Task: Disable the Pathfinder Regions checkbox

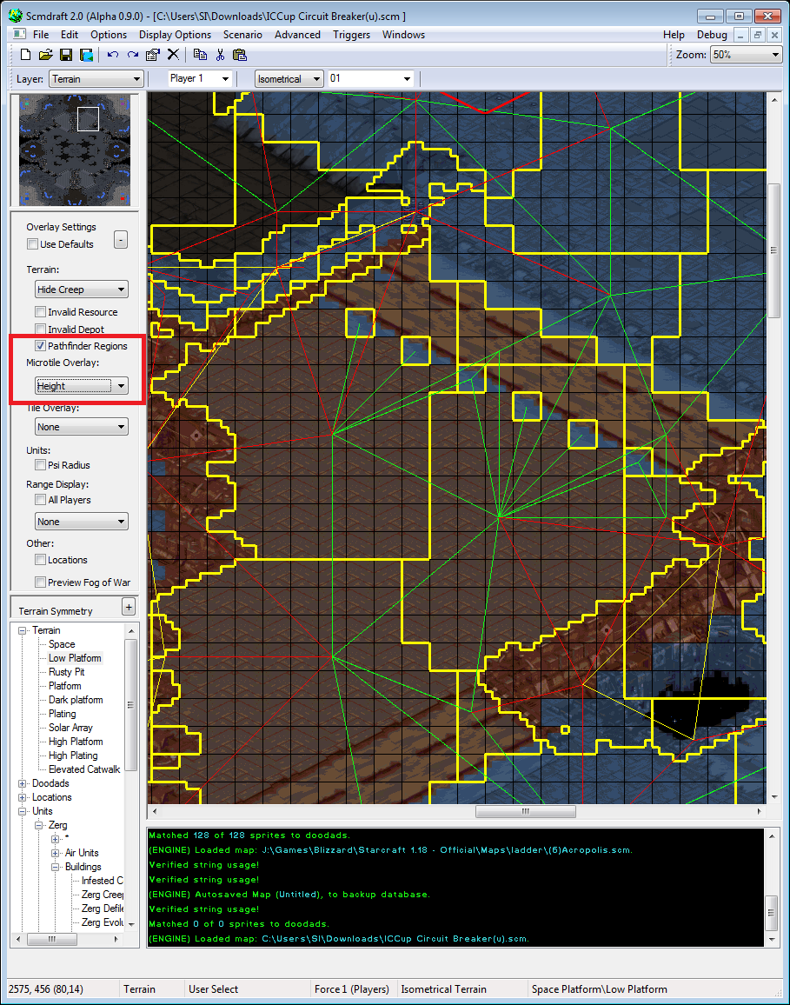Action: tap(41, 346)
